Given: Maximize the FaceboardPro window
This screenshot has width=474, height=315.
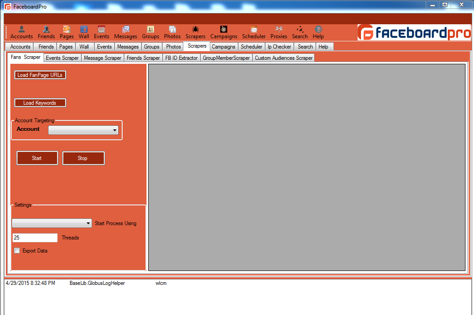Looking at the screenshot, I should click(445, 5).
